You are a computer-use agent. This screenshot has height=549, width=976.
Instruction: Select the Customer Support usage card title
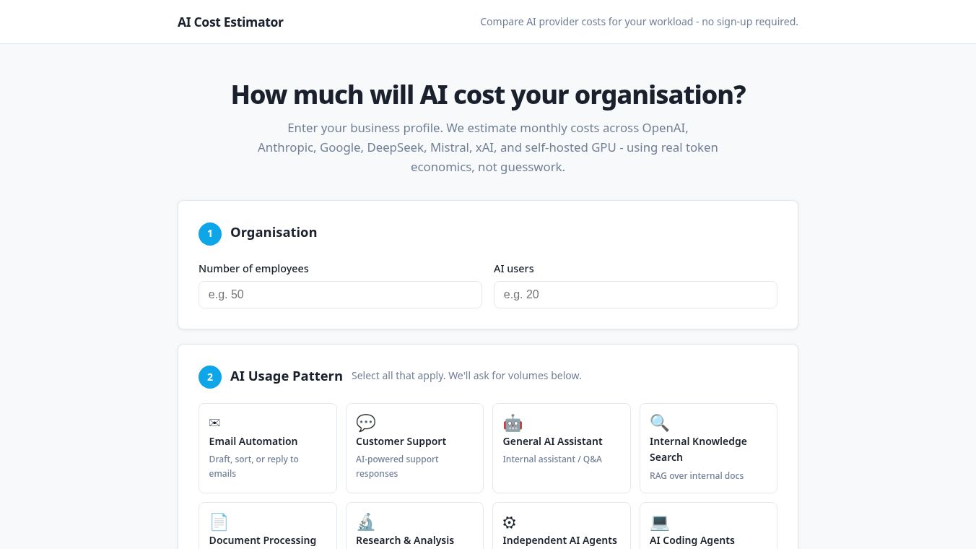(401, 441)
